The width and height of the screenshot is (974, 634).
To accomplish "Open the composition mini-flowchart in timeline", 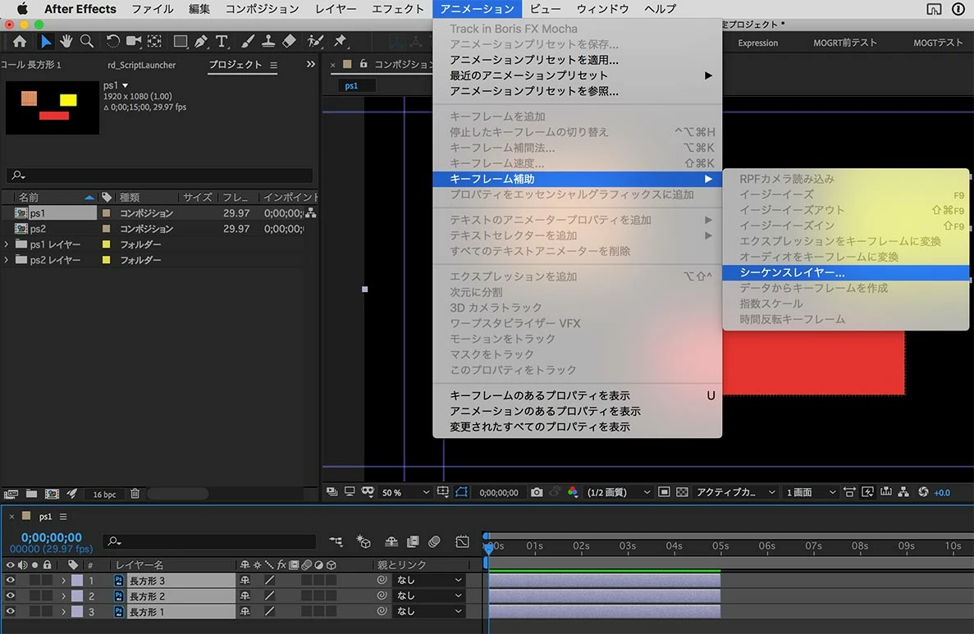I will click(x=336, y=541).
